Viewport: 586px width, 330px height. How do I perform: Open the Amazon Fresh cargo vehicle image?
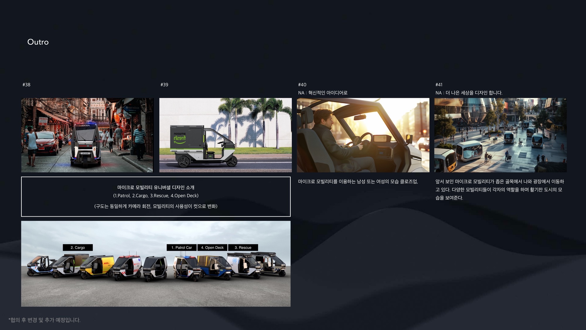coord(225,135)
